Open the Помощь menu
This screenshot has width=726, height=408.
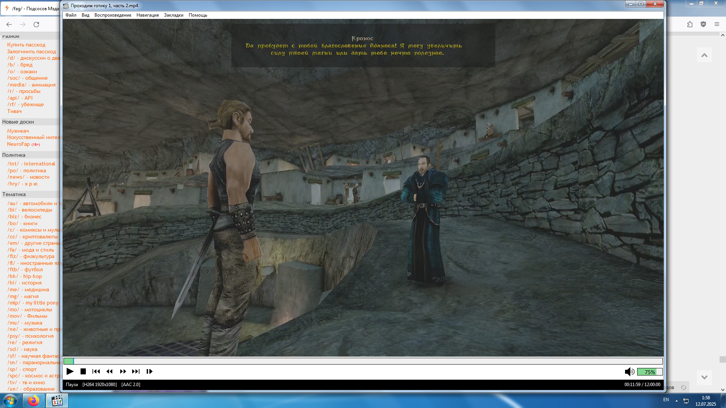198,15
